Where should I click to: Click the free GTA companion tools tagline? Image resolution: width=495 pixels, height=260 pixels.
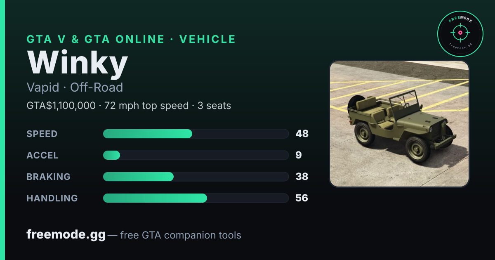click(181, 235)
